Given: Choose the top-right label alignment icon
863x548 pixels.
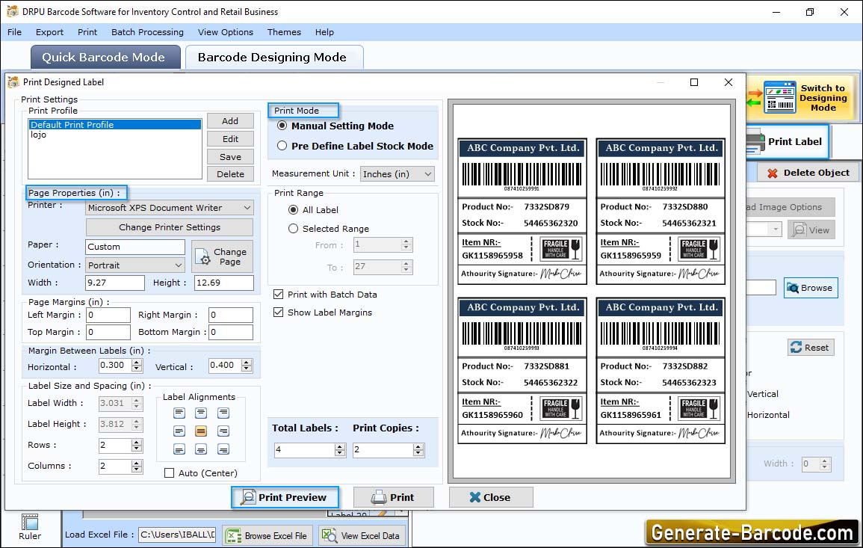Looking at the screenshot, I should tap(223, 413).
